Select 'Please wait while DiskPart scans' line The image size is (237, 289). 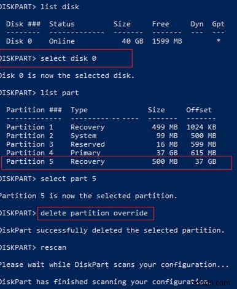(x=114, y=265)
